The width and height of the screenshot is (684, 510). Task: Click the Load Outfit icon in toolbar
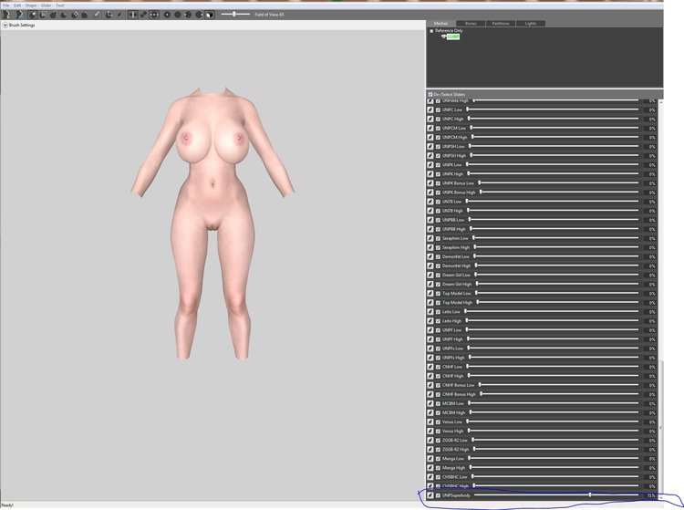point(20,15)
